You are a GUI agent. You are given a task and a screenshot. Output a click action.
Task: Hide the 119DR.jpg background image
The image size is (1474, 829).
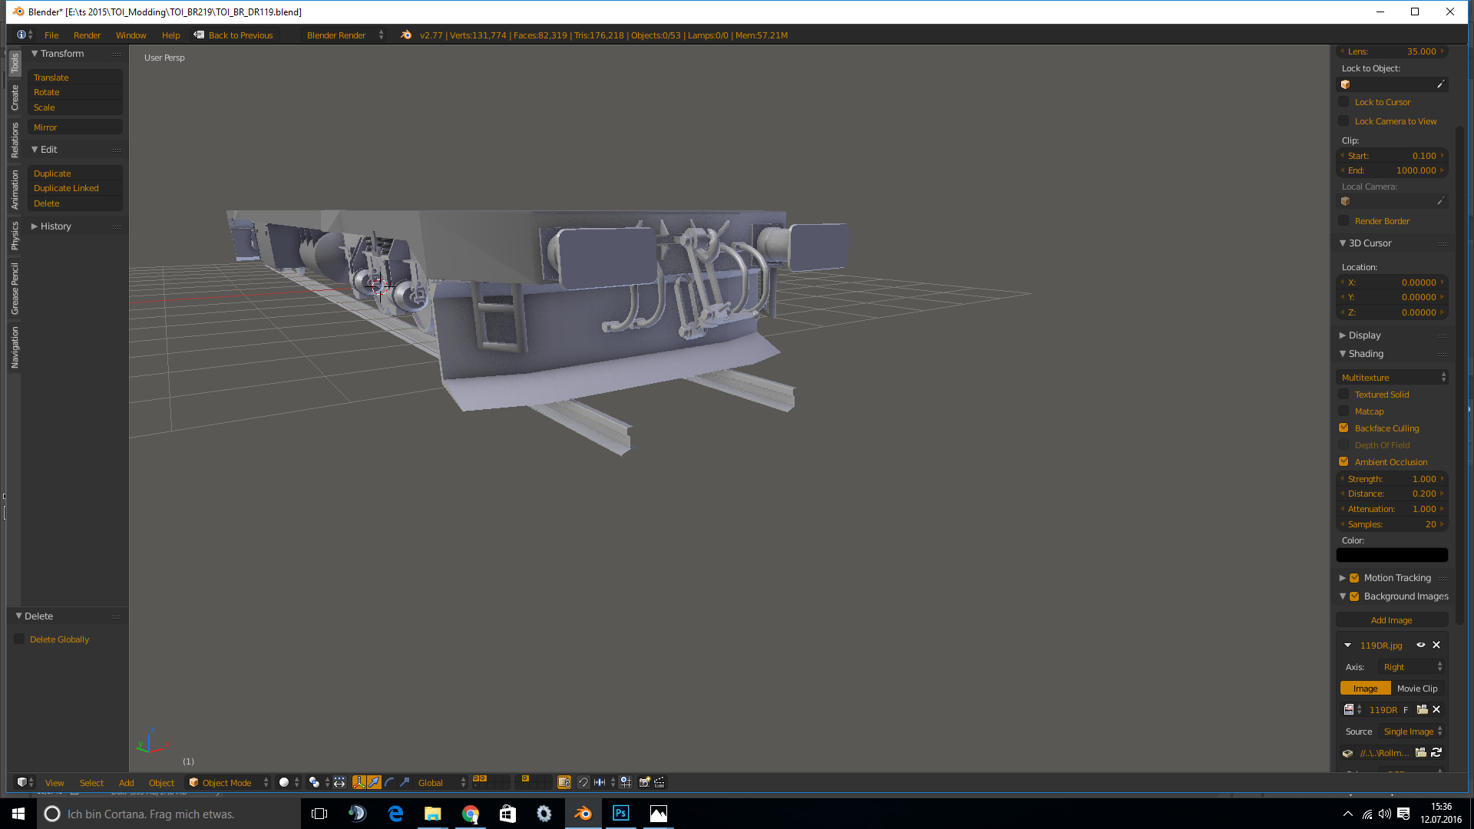(1421, 646)
